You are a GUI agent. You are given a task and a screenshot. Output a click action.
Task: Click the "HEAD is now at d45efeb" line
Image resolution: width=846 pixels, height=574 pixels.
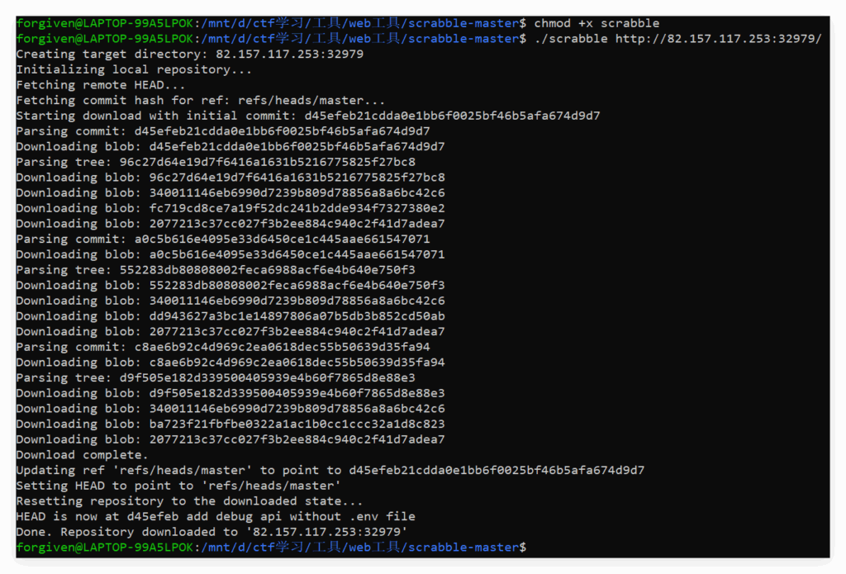[216, 516]
